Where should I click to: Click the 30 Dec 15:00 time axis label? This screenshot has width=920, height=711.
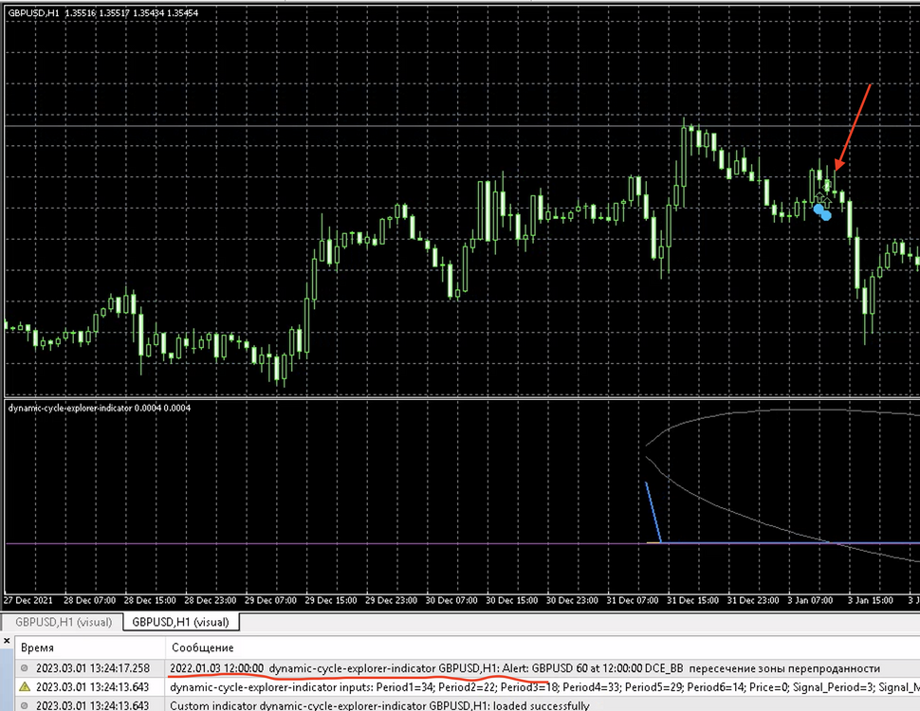pos(511,600)
